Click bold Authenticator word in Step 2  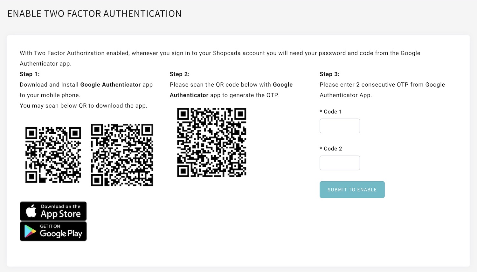click(x=189, y=95)
